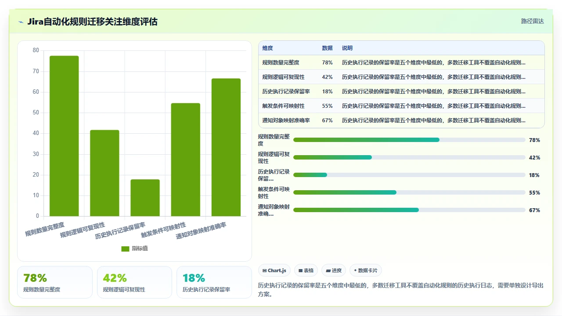Click the 规则逻辑可复现性 progress bar
This screenshot has height=316, width=562.
coord(409,157)
